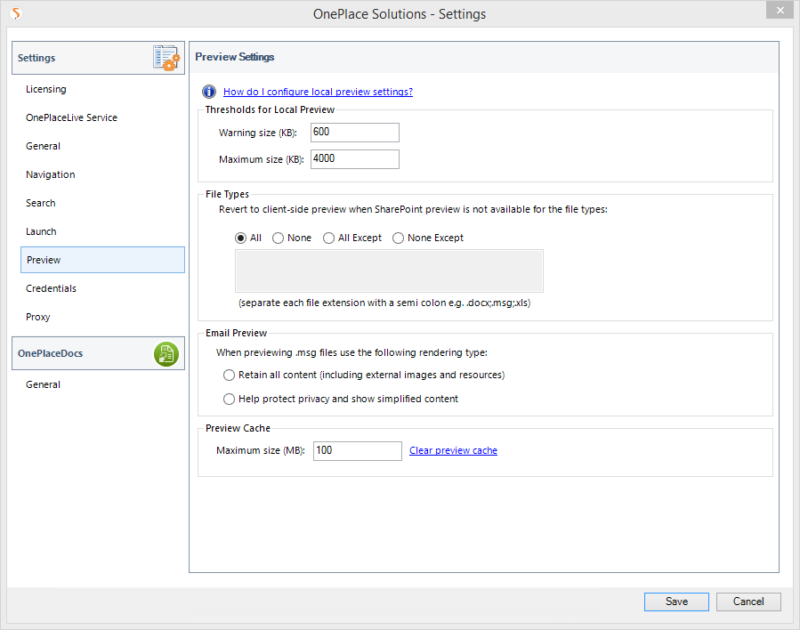The width and height of the screenshot is (800, 630).
Task: Click the Clear preview cache link
Action: (453, 450)
